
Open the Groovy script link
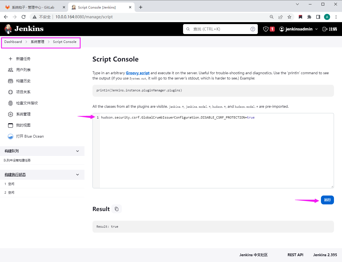coord(138,73)
